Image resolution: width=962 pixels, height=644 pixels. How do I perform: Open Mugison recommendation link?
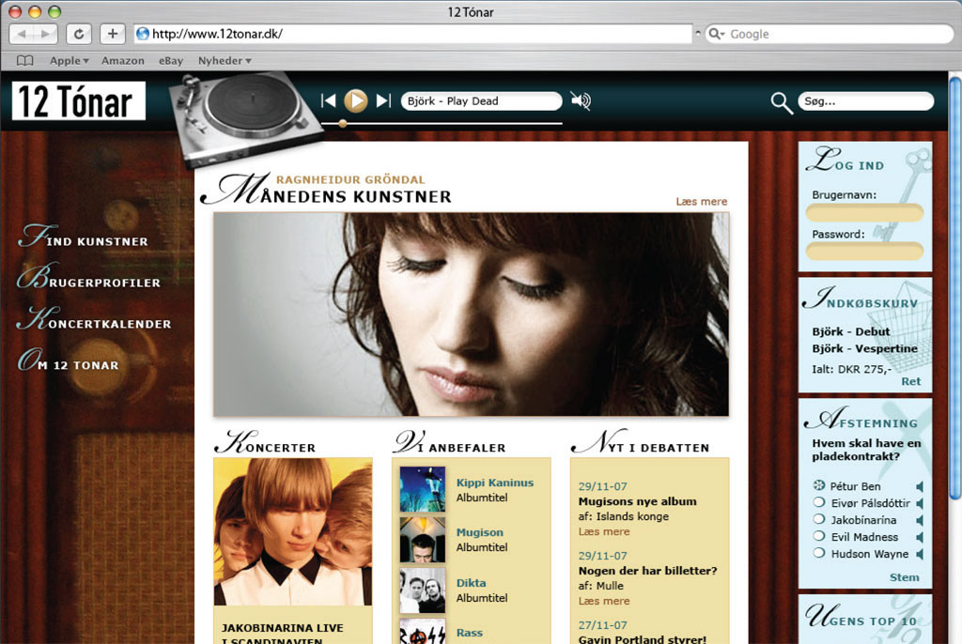tap(480, 532)
